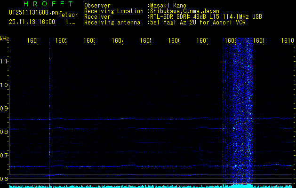Select the 0.6 kHz axis tick
Image resolution: width=296 pixels, height=188 pixels.
coord(4,179)
